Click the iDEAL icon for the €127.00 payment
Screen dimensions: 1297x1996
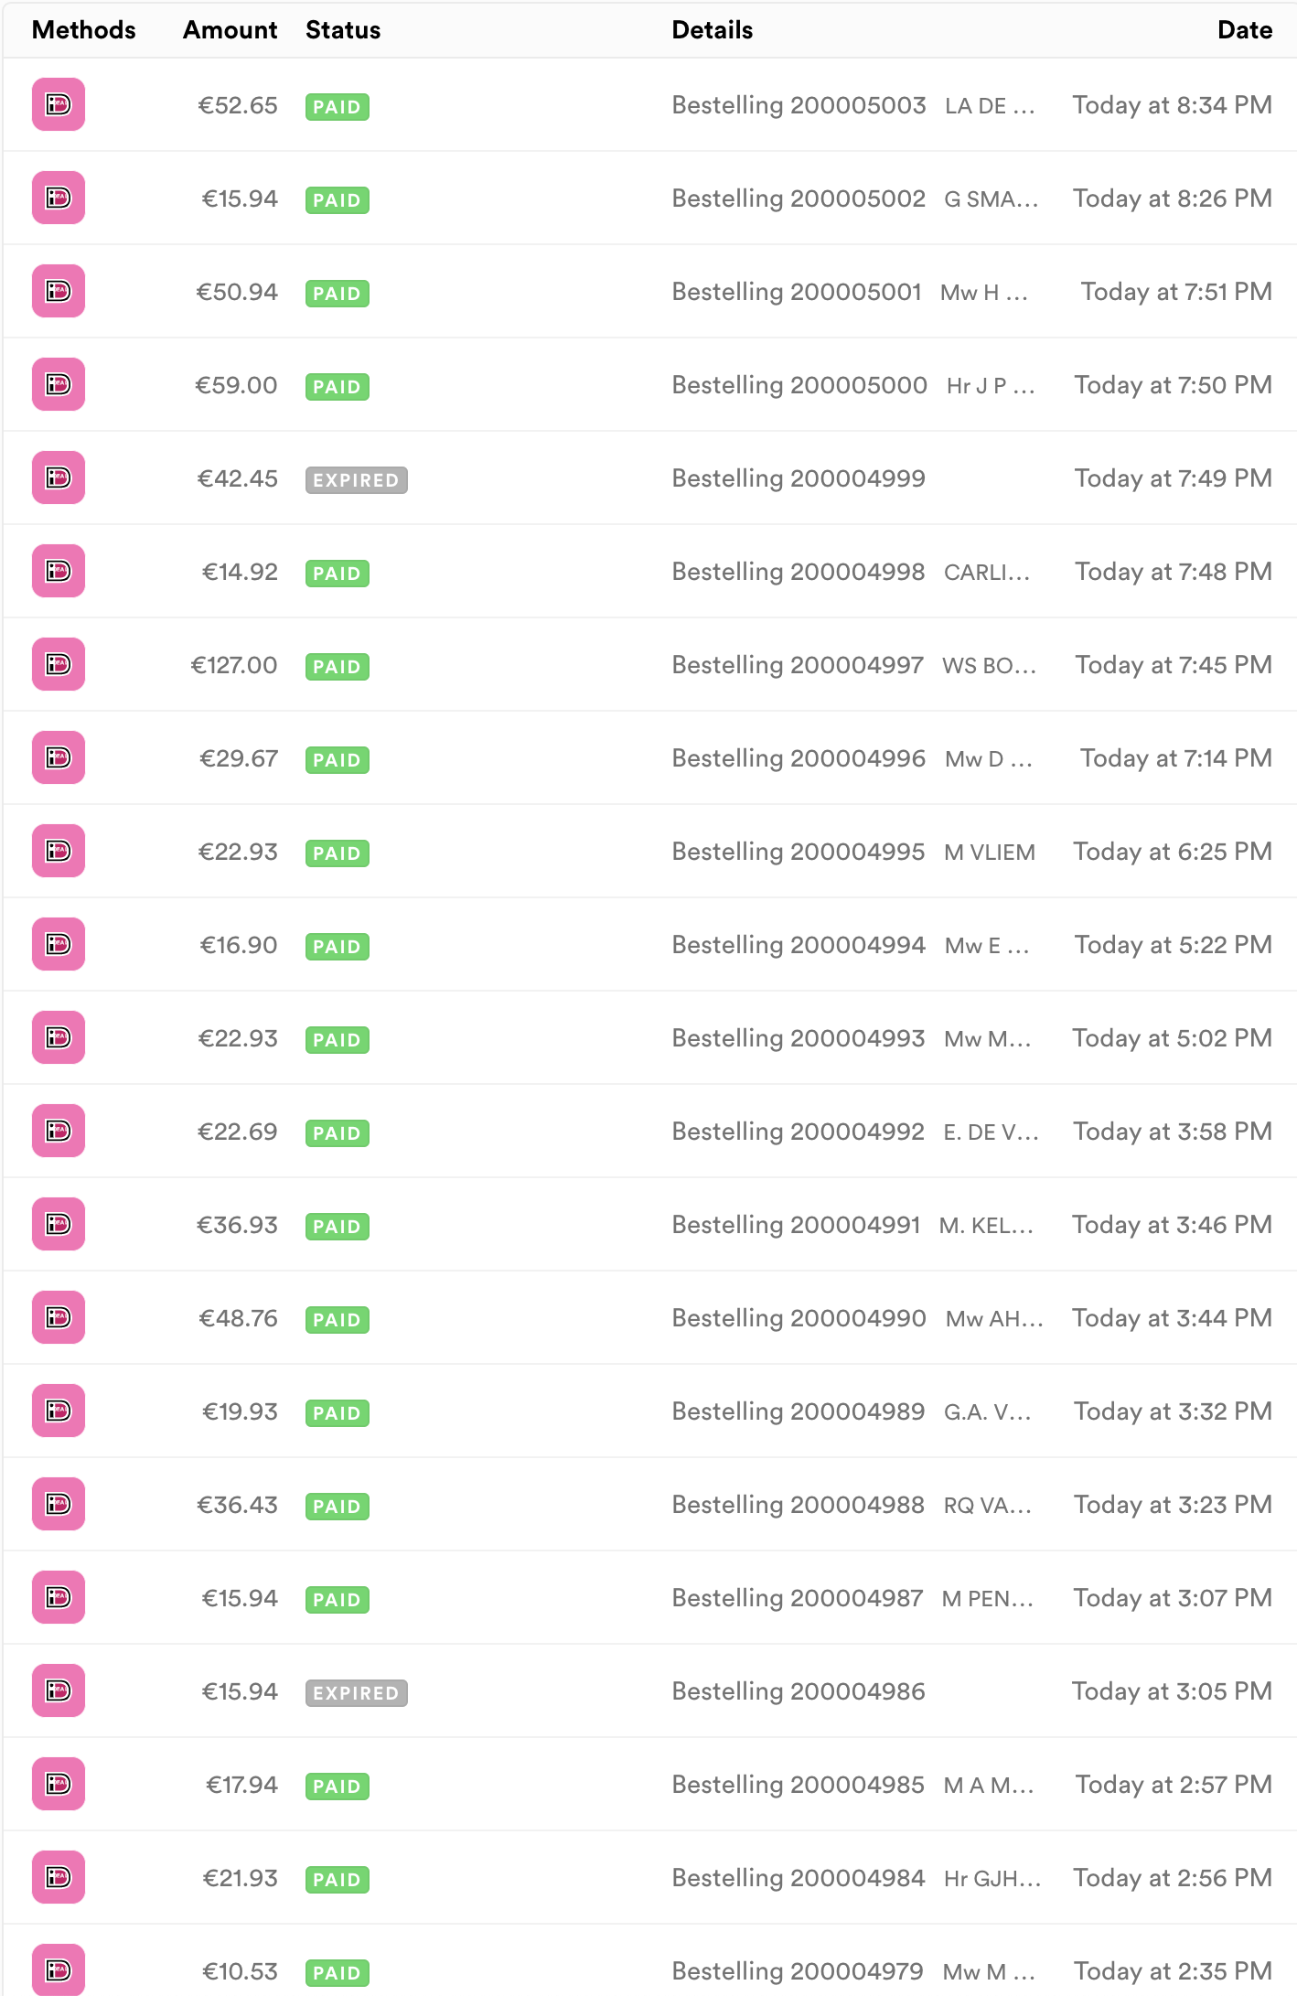click(59, 664)
